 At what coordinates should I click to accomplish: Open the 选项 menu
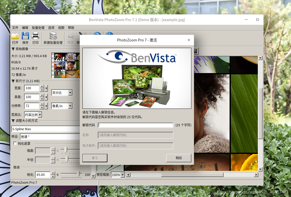pos(51,28)
